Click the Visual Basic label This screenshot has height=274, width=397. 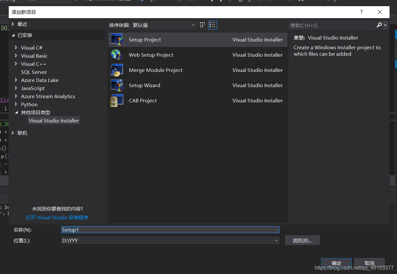[x=34, y=56]
